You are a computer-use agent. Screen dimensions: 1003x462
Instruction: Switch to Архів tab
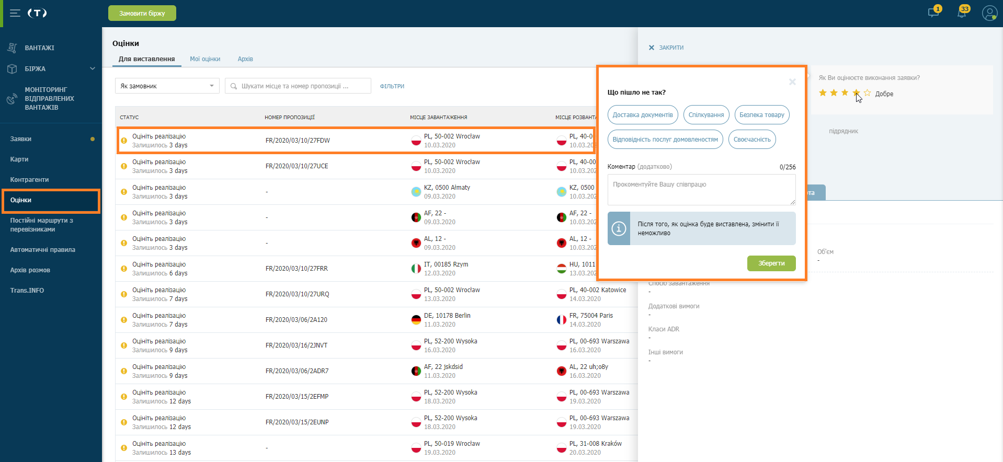[x=245, y=59]
